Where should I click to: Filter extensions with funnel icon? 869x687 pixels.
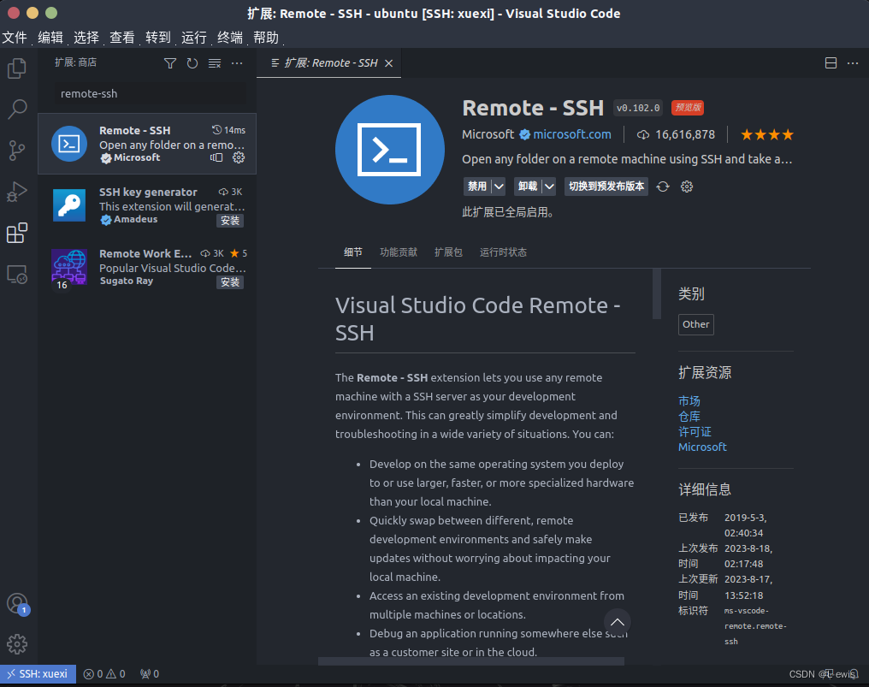point(170,63)
